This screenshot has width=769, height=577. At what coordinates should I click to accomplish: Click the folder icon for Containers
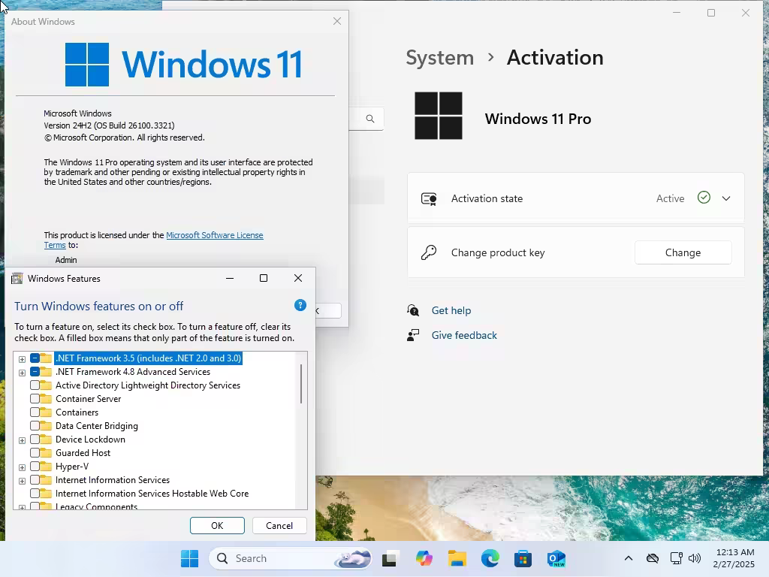[46, 412]
